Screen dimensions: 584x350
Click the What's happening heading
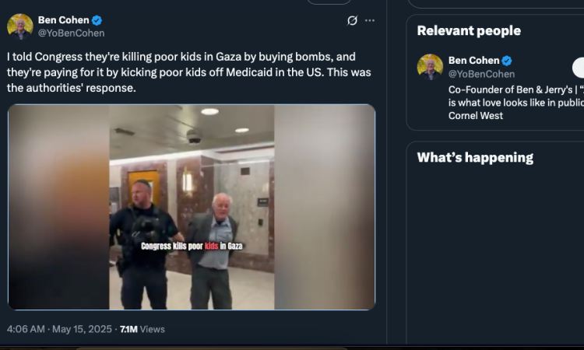coord(475,158)
